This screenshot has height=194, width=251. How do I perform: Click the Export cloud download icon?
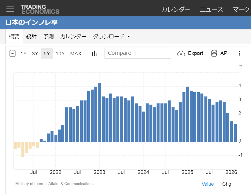point(181,54)
